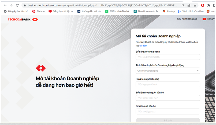Open the extensions puzzle icon
The image size is (216, 125).
208,5
